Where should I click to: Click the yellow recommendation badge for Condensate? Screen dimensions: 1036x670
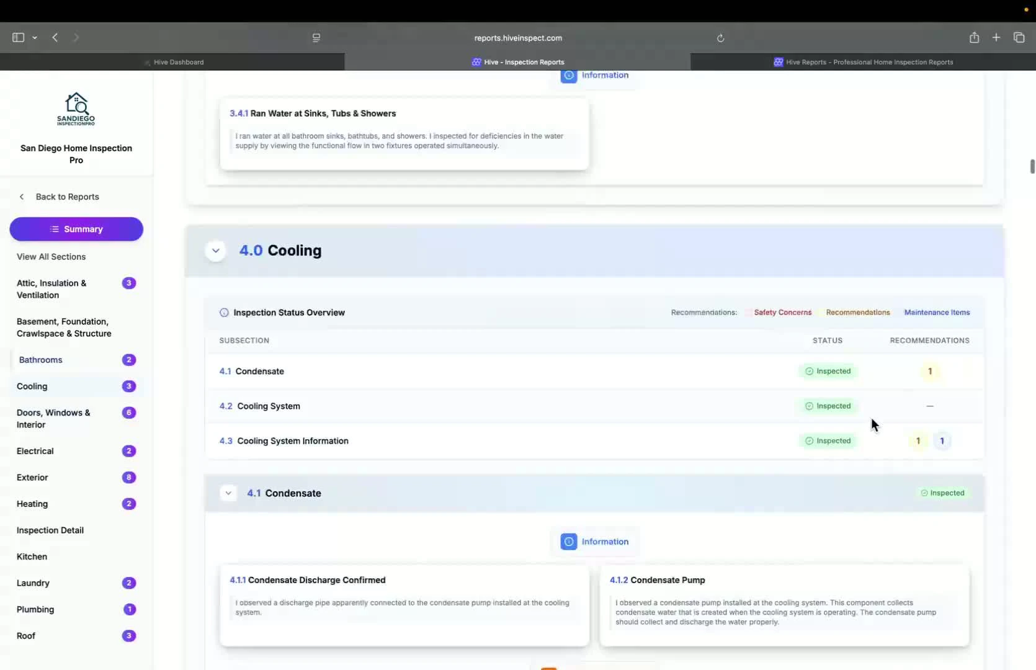pos(930,372)
